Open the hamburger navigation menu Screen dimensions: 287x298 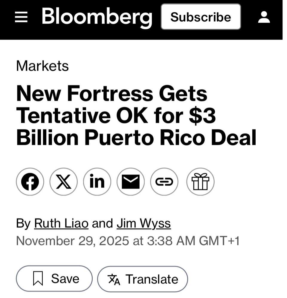(x=21, y=17)
